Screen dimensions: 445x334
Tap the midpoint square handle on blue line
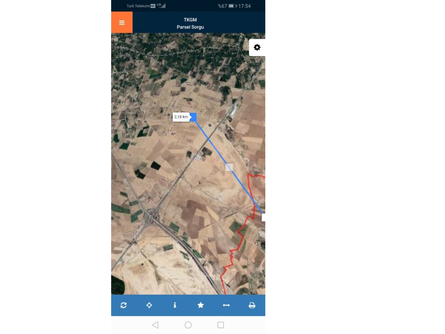point(229,167)
